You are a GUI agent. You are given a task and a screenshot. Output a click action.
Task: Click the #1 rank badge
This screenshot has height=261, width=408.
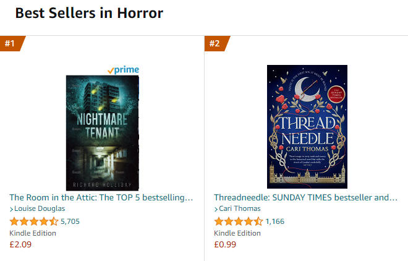click(11, 44)
